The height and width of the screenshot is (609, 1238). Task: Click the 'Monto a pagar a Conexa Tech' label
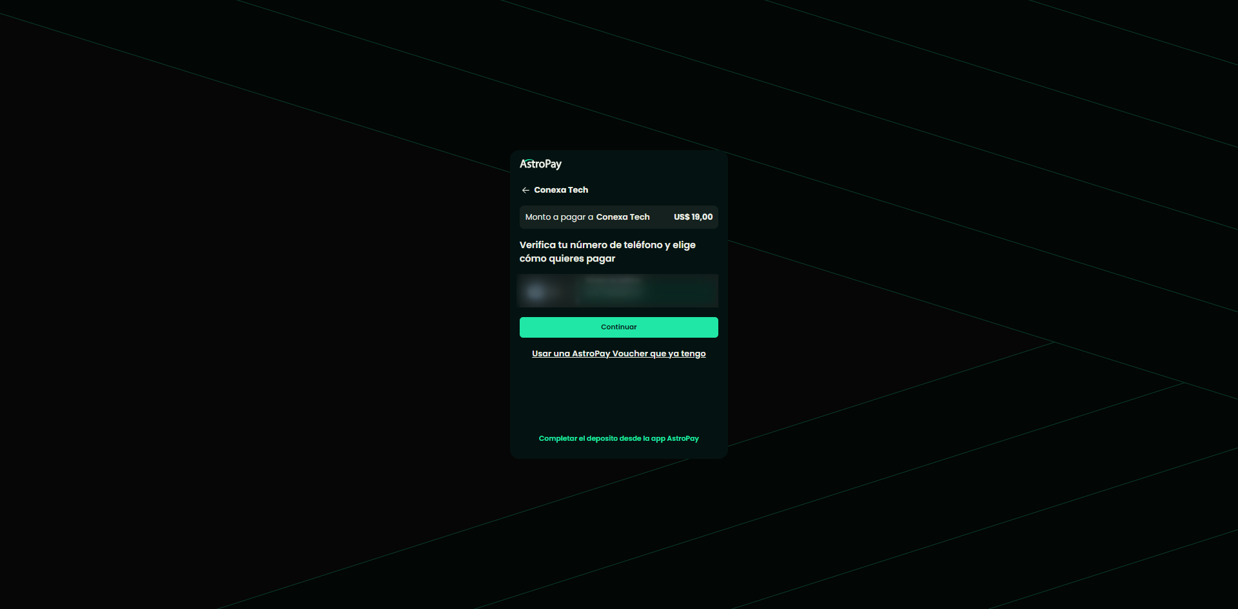[587, 217]
